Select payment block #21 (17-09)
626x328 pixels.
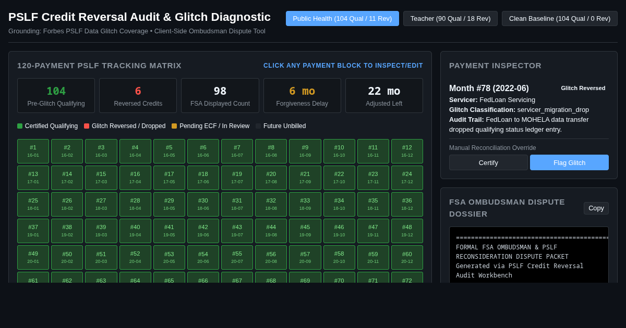(305, 178)
